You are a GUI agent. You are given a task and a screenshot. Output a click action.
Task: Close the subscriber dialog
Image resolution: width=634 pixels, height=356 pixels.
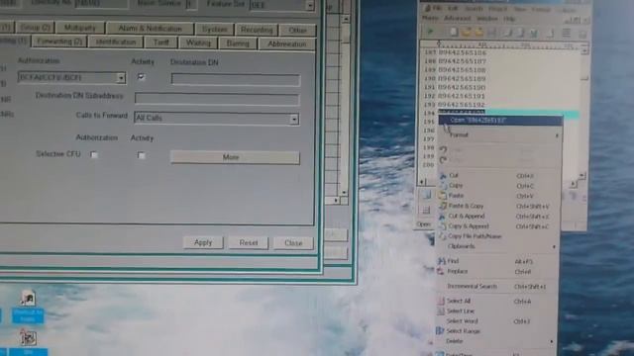293,243
